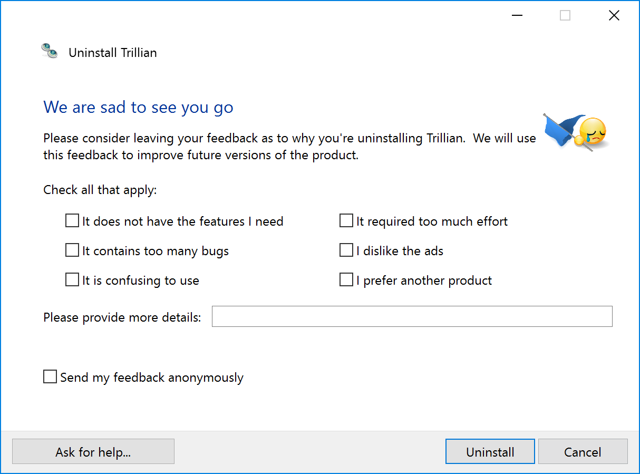Enable "It required too much effort" checkbox
Screen dimensions: 640x474
pos(346,221)
